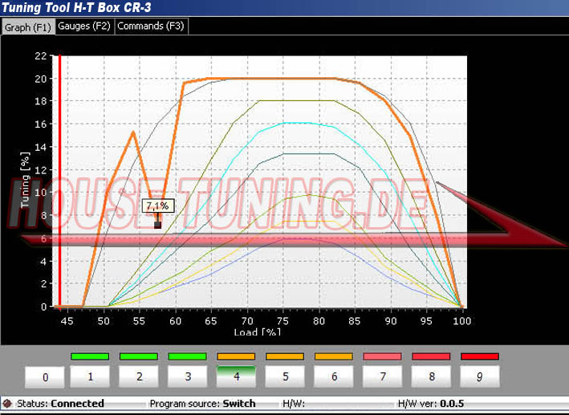The height and width of the screenshot is (415, 569).
Task: Open the Gauges (F2) tab
Action: point(84,26)
